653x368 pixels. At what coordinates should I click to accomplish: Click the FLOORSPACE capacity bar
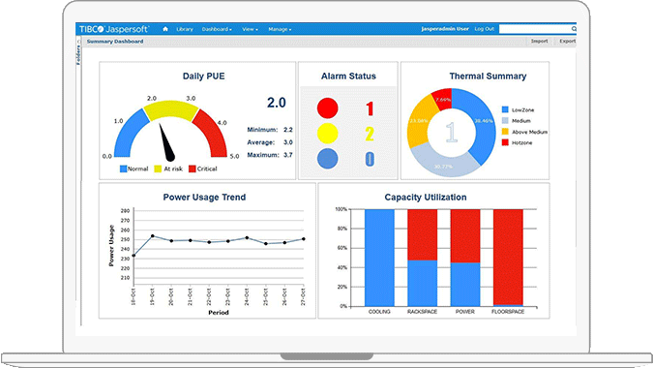pos(508,258)
